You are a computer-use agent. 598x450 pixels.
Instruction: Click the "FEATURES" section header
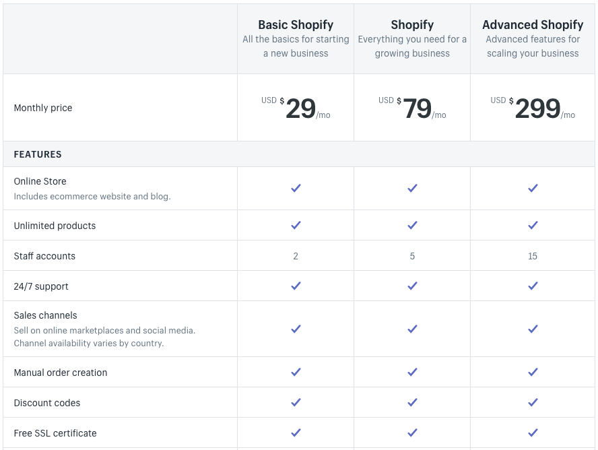[38, 154]
